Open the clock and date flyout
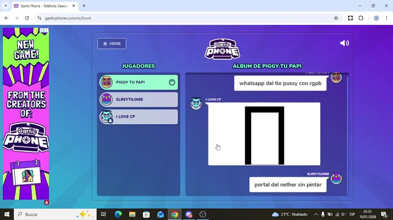The width and height of the screenshot is (393, 220). [368, 214]
